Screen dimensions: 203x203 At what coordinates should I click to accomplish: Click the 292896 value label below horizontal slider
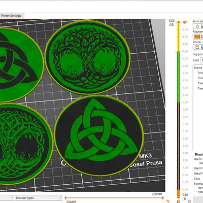[x=71, y=201]
